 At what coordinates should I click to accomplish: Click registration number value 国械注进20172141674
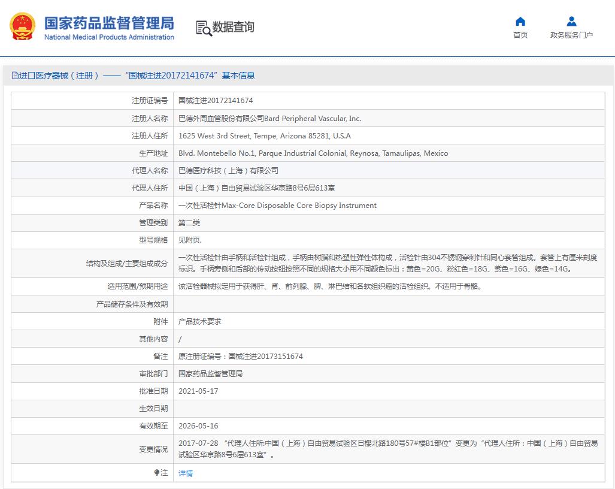[x=216, y=101]
